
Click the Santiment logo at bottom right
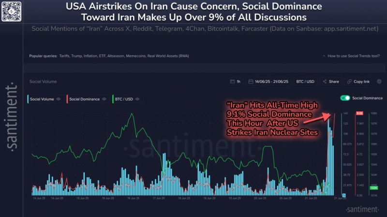[x=362, y=210]
